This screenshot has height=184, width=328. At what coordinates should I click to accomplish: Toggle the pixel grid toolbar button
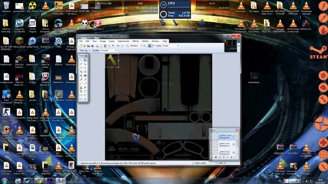(x=150, y=45)
